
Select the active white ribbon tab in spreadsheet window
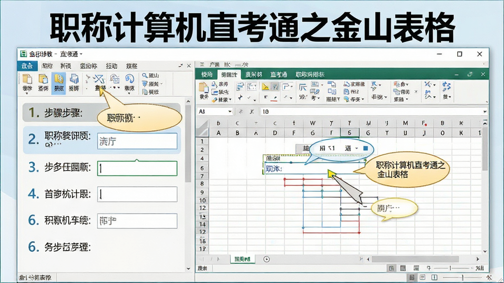pos(229,75)
